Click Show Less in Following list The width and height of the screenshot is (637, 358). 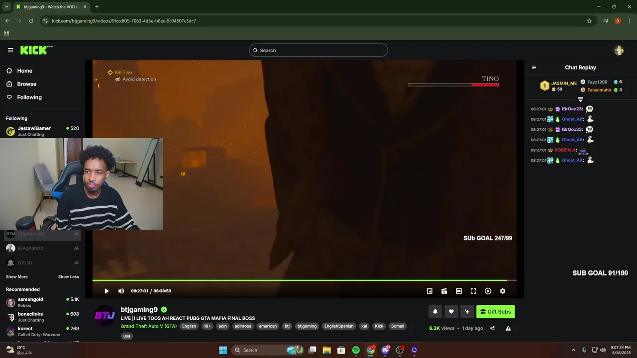(x=68, y=277)
